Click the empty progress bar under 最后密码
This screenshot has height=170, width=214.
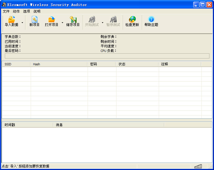pyautogui.click(x=107, y=56)
